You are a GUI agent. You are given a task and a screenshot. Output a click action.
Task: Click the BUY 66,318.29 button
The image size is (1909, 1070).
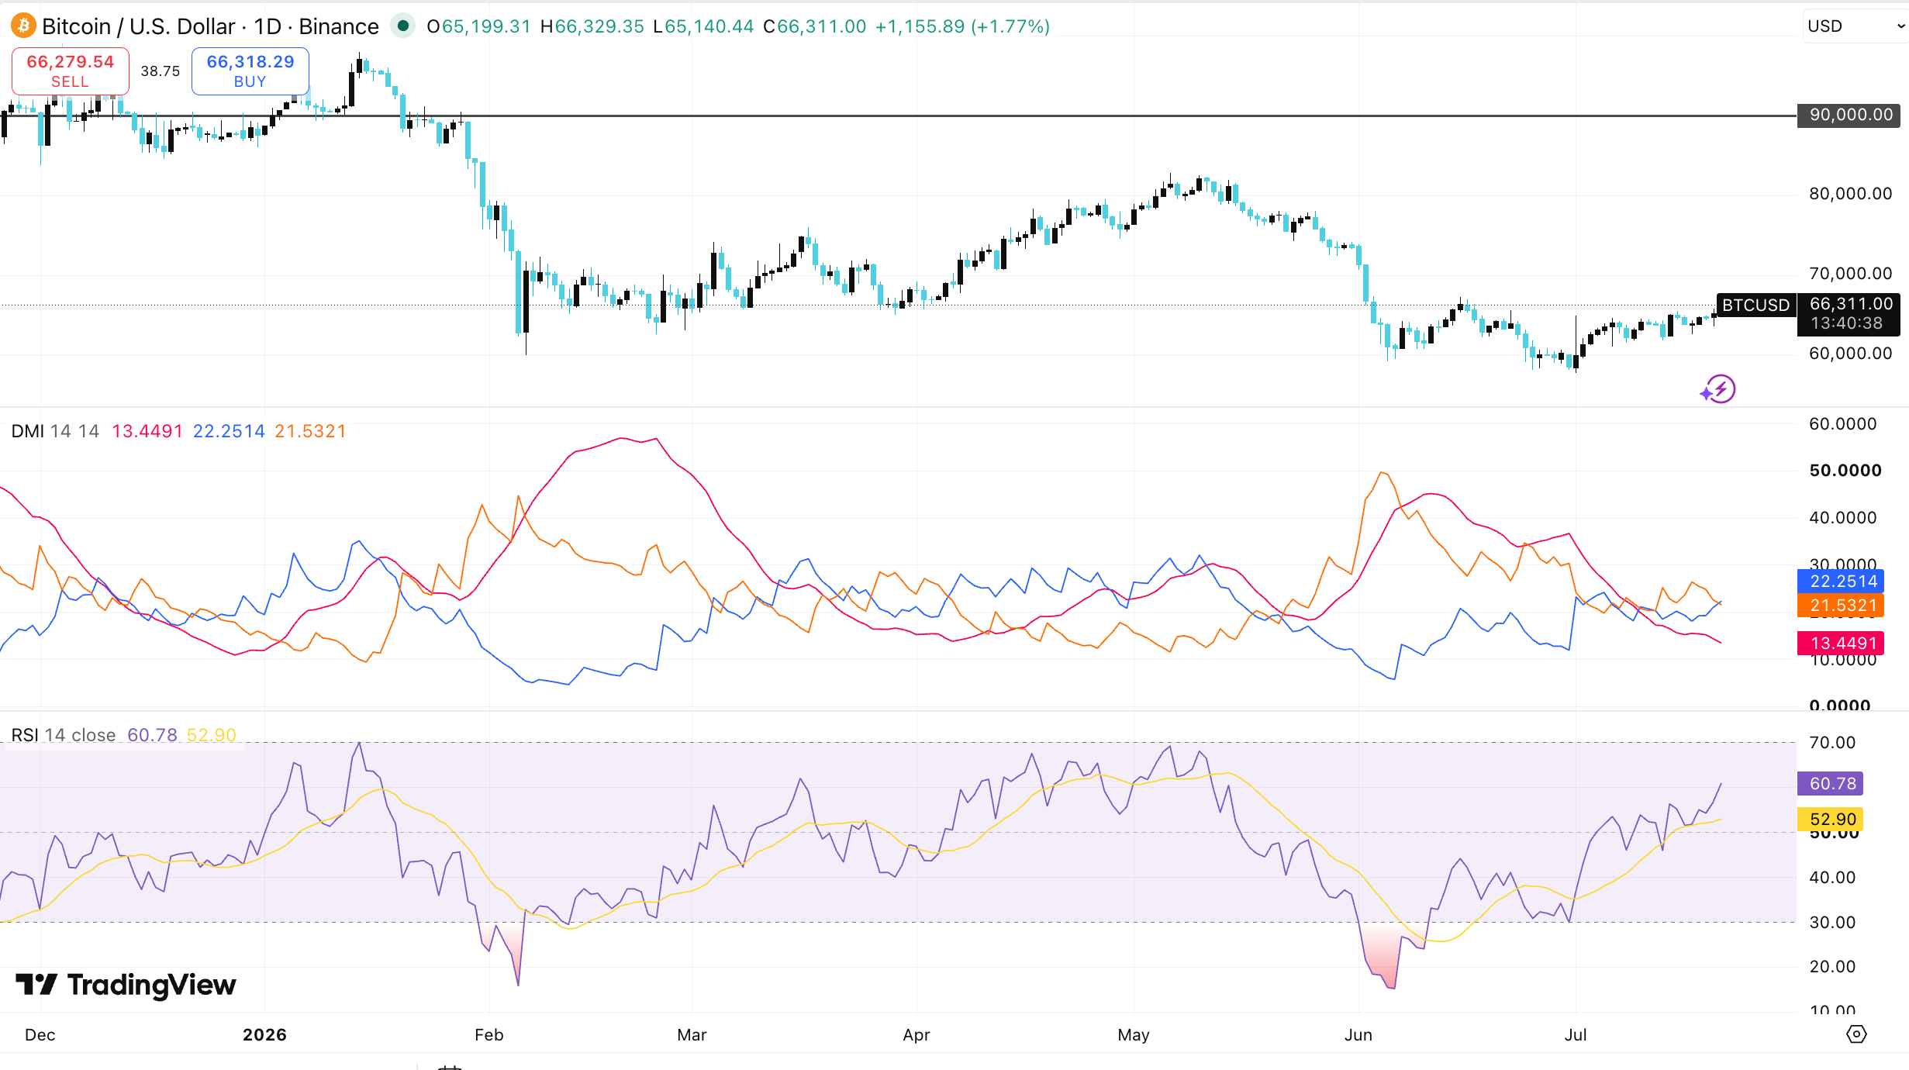(x=250, y=71)
